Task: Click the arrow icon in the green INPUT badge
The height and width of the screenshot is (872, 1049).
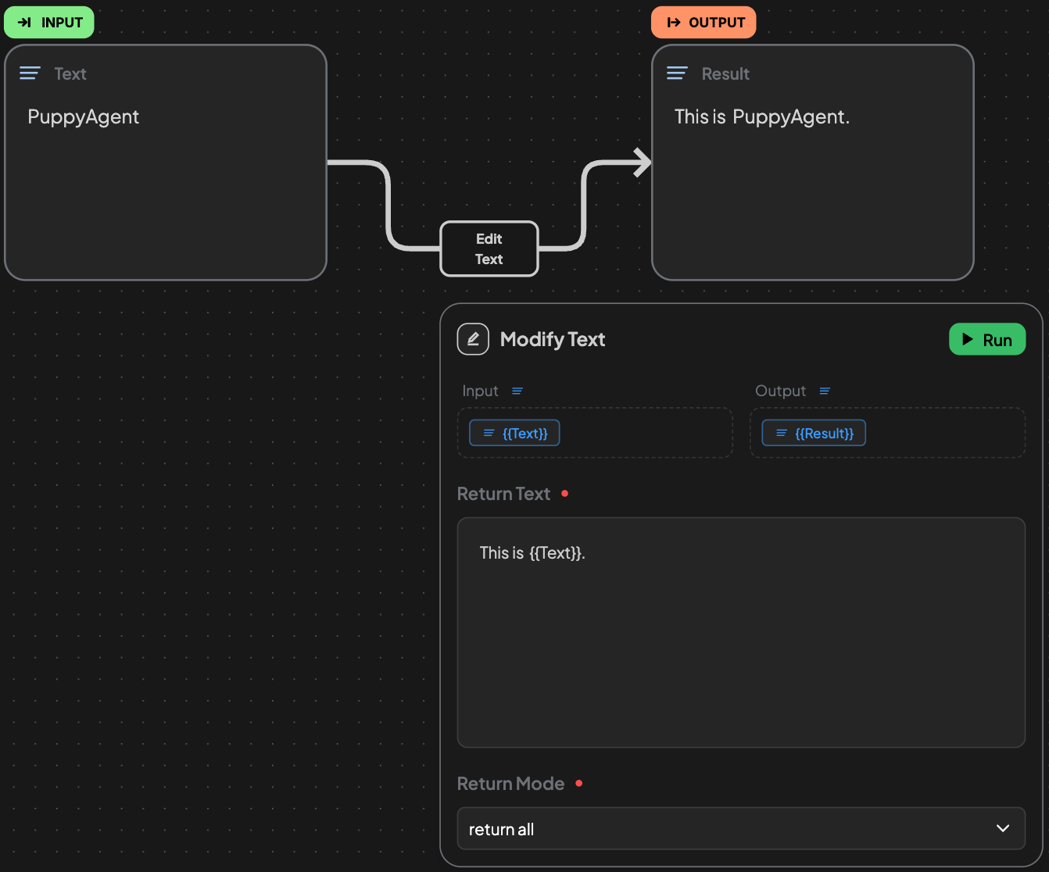Action: click(24, 23)
